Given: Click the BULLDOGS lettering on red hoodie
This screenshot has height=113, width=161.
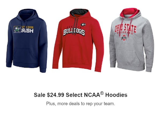Looking at the screenshot, I should coord(74,32).
